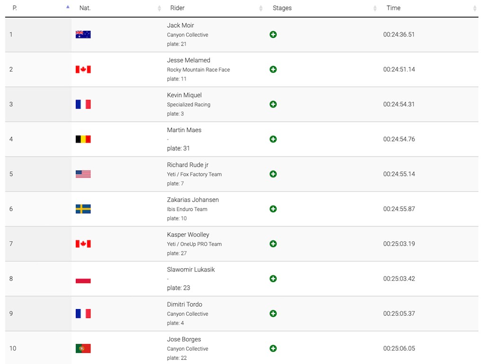Show Jose Borges stage details

pos(273,348)
